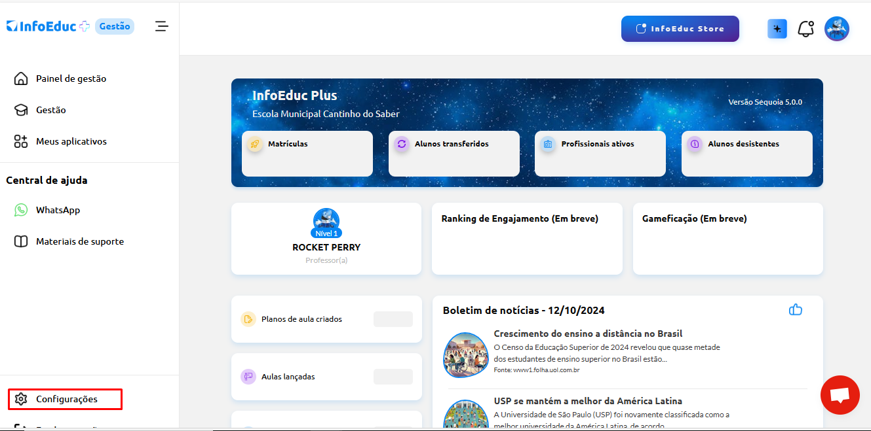The height and width of the screenshot is (431, 871).
Task: Open the Gestão sidebar menu item
Action: pos(51,110)
